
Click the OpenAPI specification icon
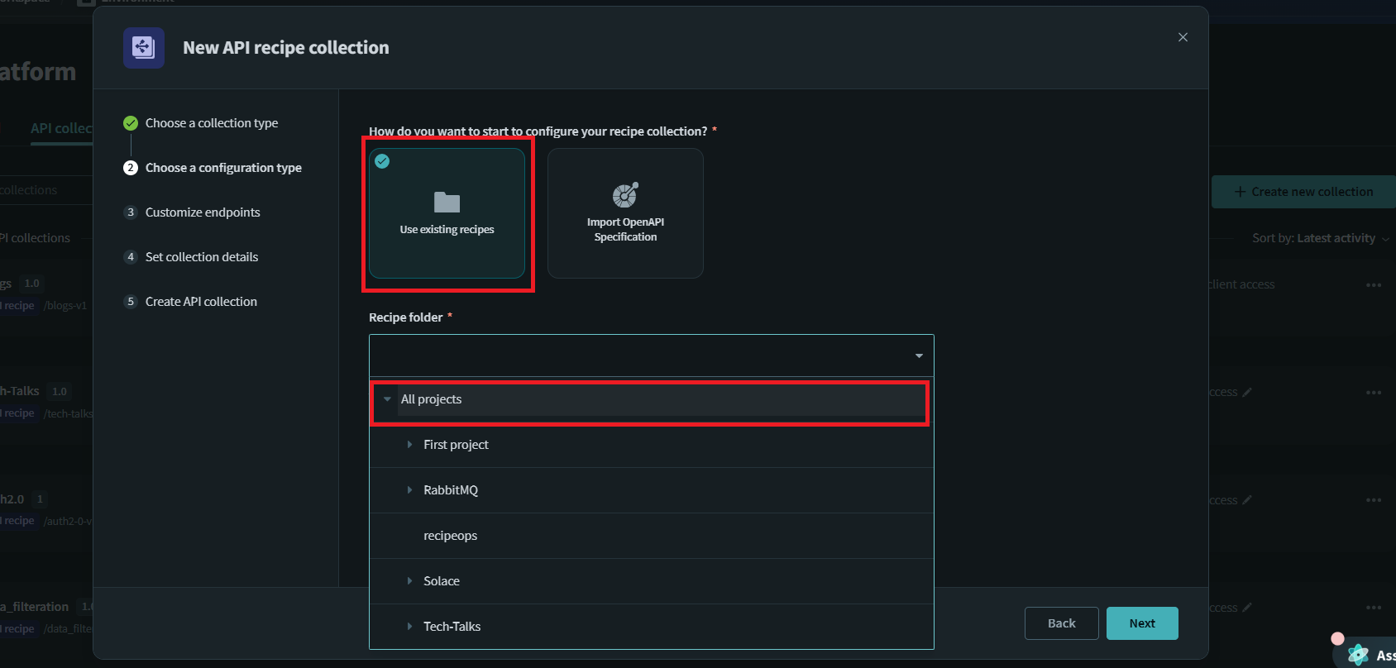click(625, 195)
